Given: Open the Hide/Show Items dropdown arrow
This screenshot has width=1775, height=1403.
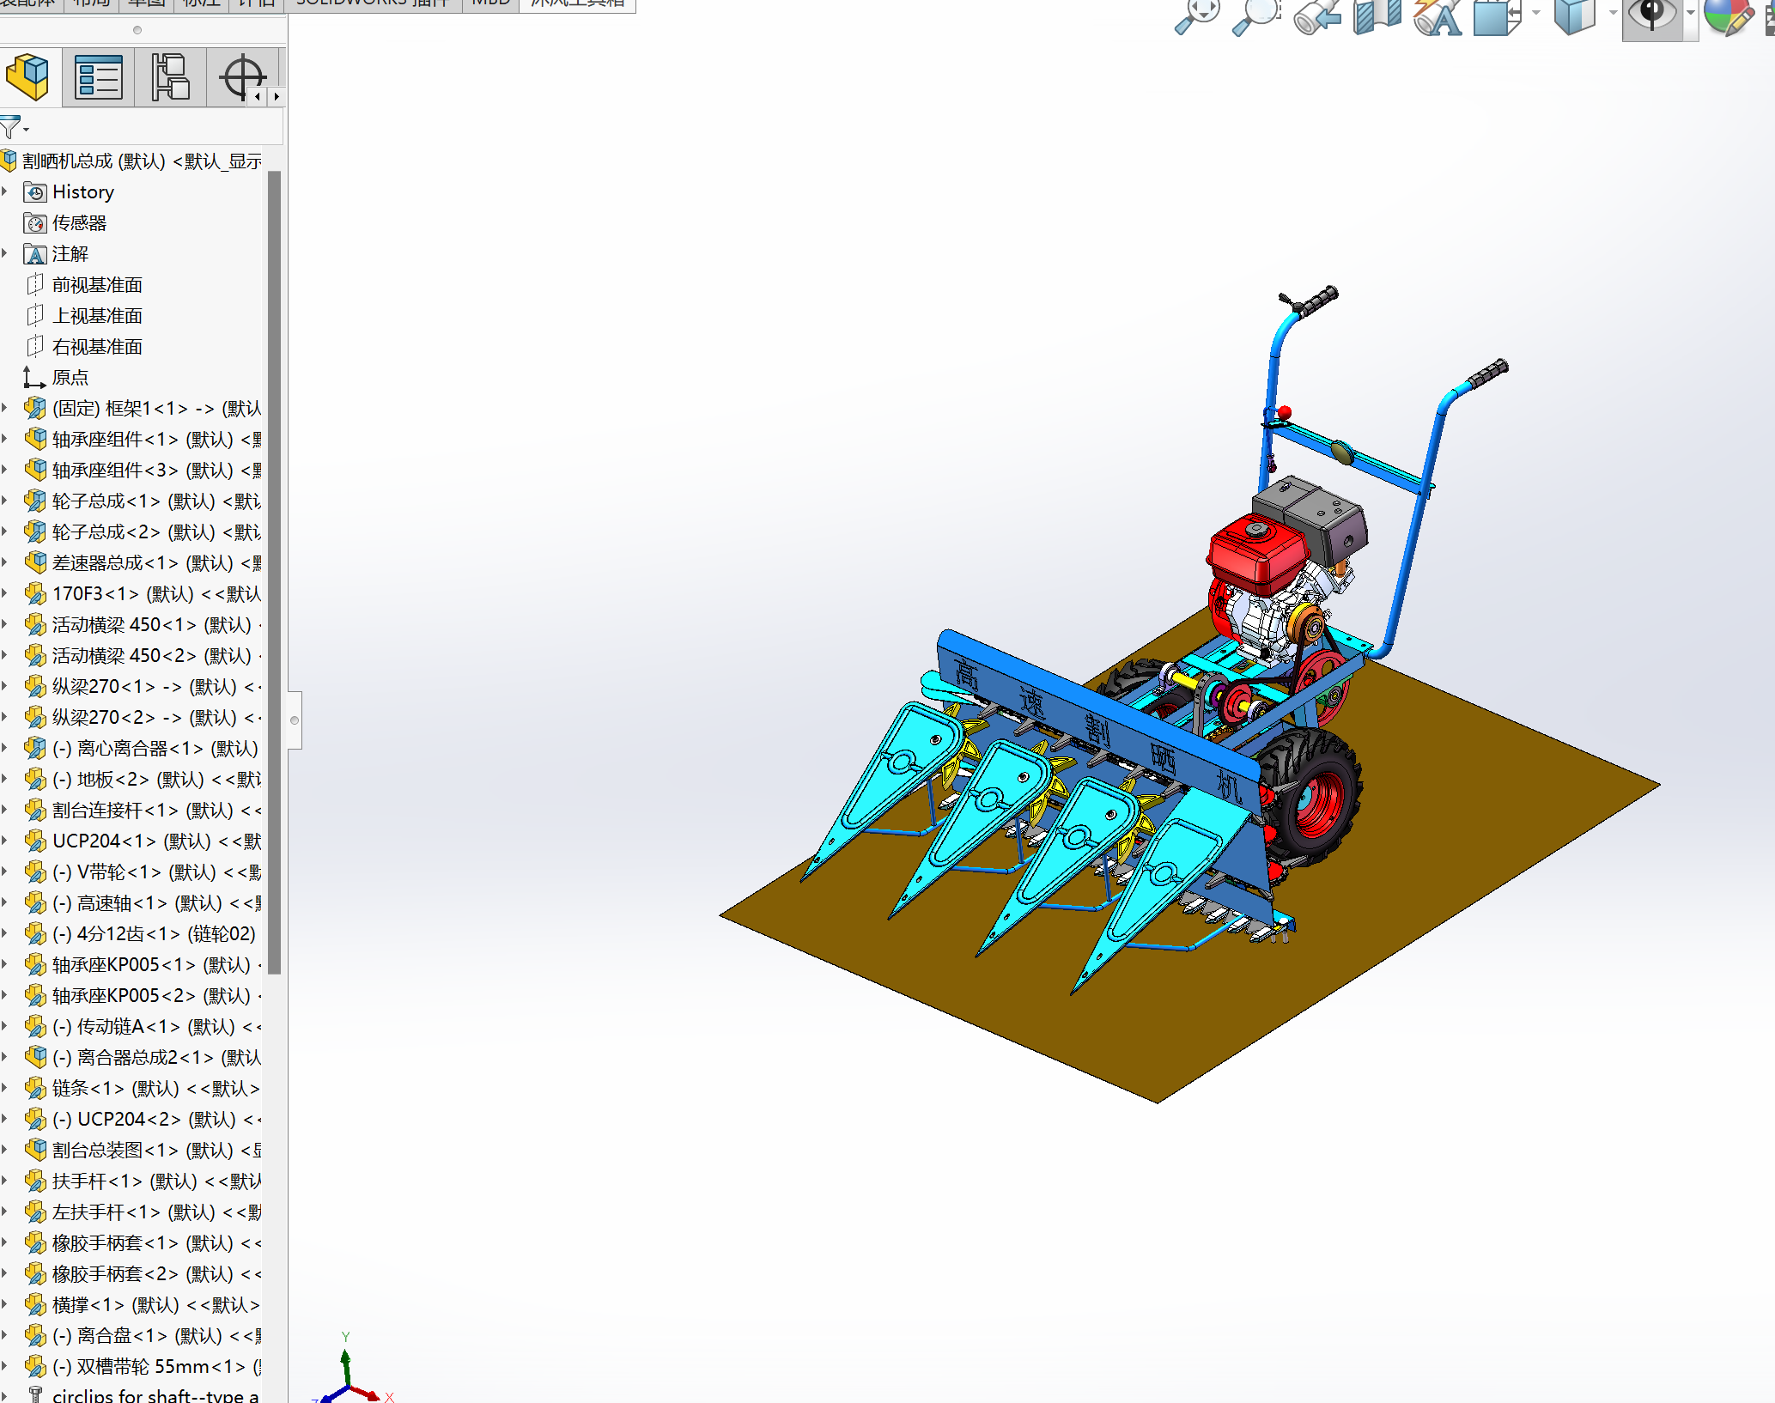Looking at the screenshot, I should (x=1690, y=14).
